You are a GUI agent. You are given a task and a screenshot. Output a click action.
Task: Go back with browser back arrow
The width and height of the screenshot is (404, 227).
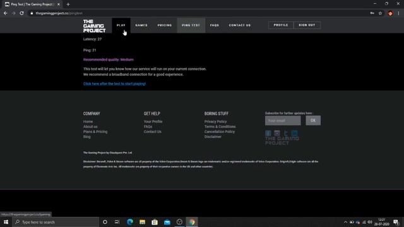point(6,13)
